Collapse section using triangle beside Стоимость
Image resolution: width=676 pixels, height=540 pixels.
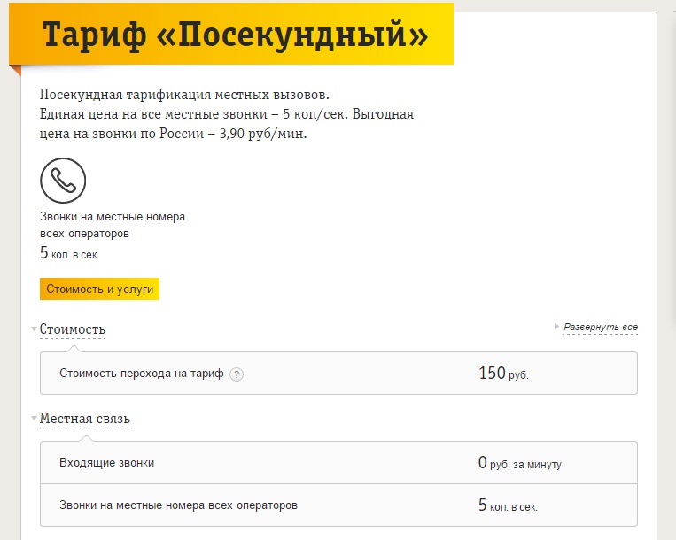[x=34, y=329]
